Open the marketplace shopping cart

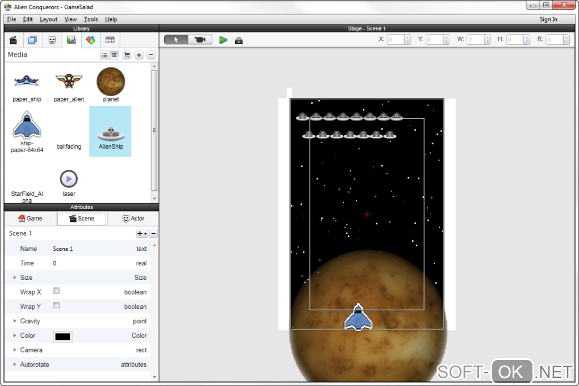coord(127,55)
